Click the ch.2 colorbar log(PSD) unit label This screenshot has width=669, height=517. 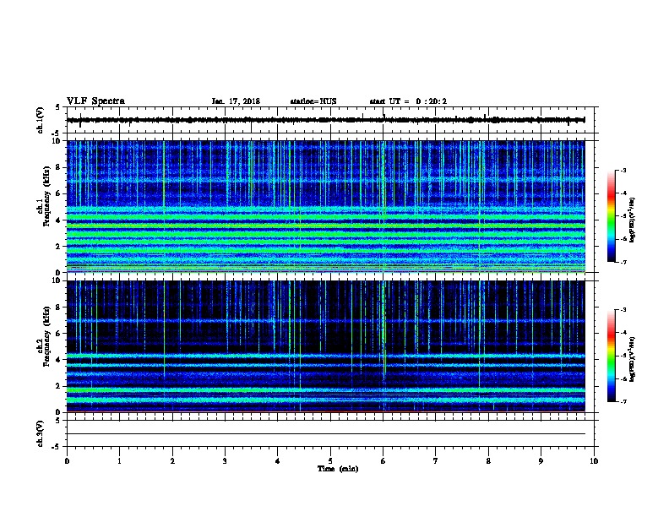[x=633, y=360]
